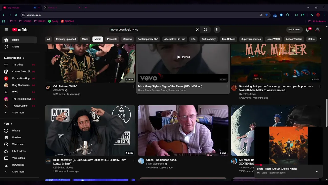The image size is (328, 185).
Task: Open the account avatar menu
Action: click(317, 30)
